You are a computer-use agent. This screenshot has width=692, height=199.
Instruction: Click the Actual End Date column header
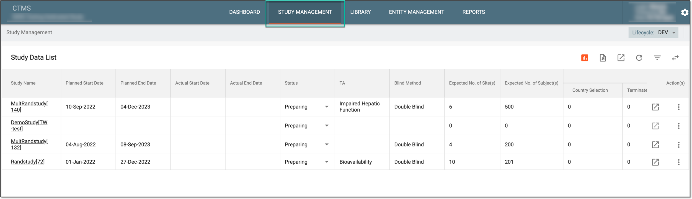tap(246, 83)
